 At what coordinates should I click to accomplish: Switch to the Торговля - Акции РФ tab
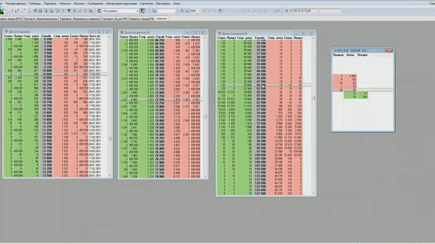click(x=114, y=19)
